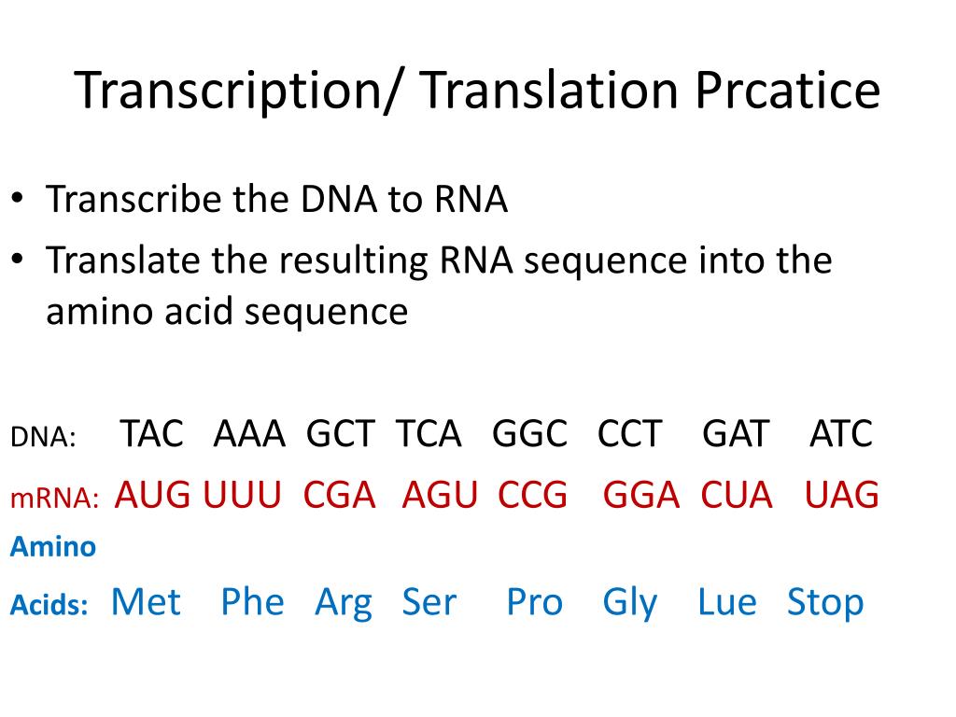Click the mRNA: row label
This screenshot has width=956, height=717.
tap(54, 498)
